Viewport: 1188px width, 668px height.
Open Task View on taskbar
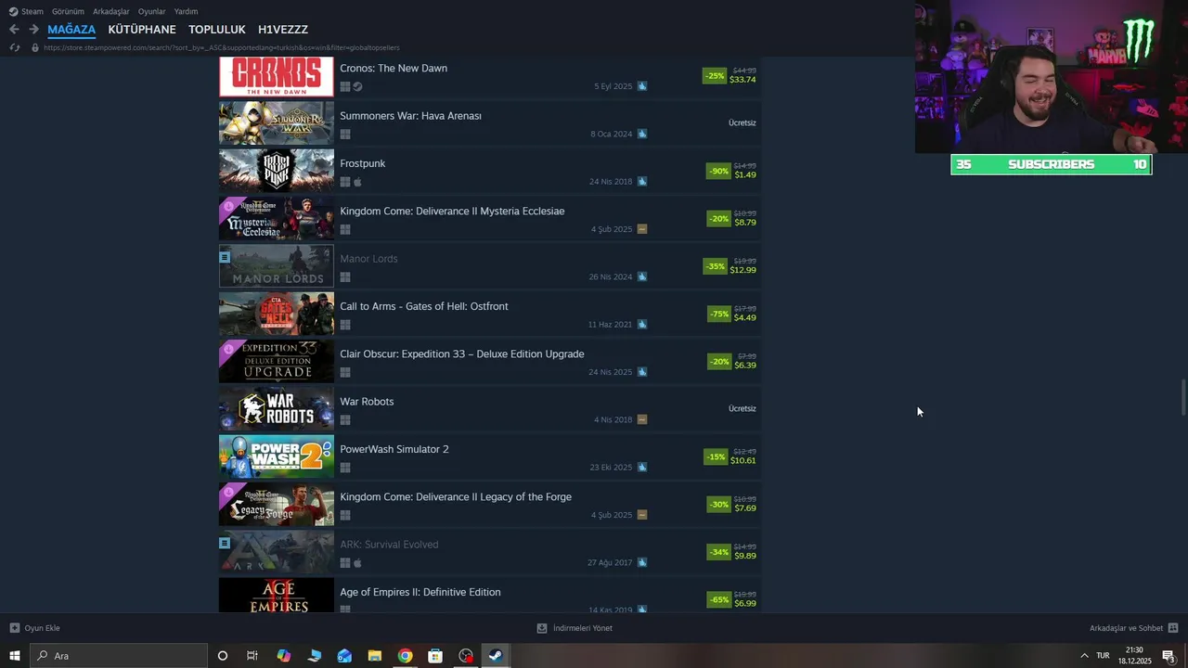click(252, 656)
